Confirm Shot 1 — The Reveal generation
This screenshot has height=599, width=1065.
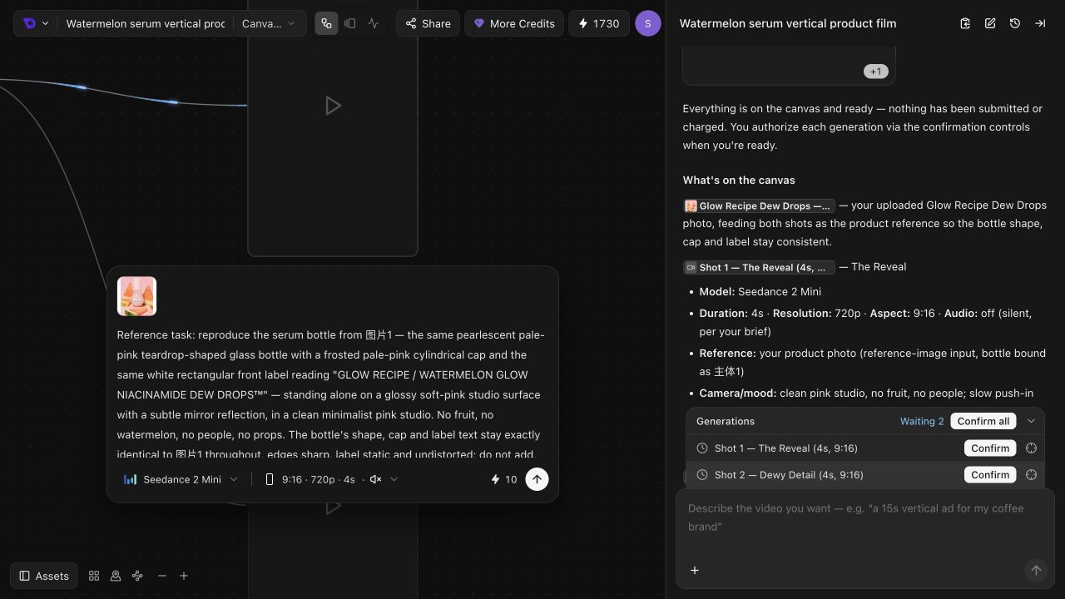point(990,448)
